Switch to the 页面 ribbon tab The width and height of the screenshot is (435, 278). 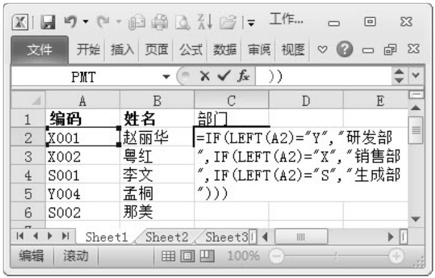[x=156, y=50]
